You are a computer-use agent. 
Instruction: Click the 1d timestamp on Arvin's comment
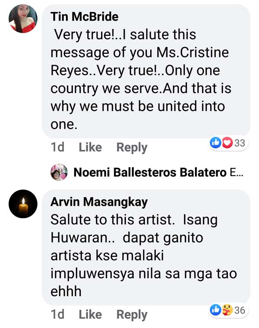(x=57, y=314)
